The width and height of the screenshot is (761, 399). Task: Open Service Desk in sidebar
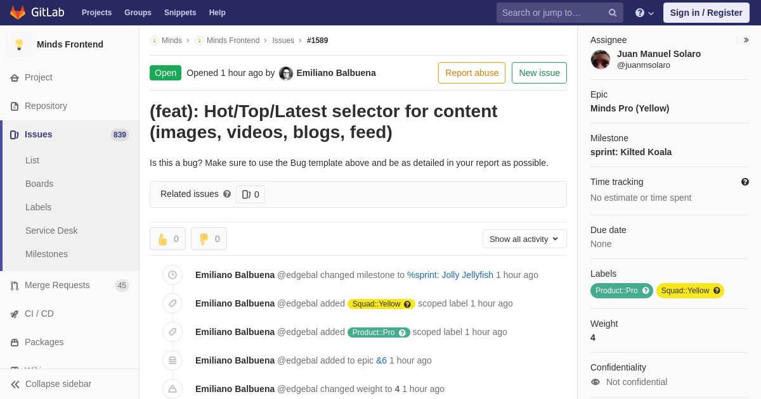[51, 231]
